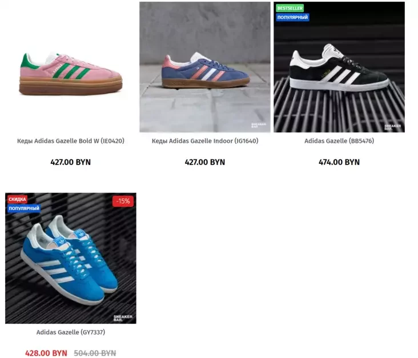Open the blue Gazelle Indoor product photo

(x=205, y=67)
